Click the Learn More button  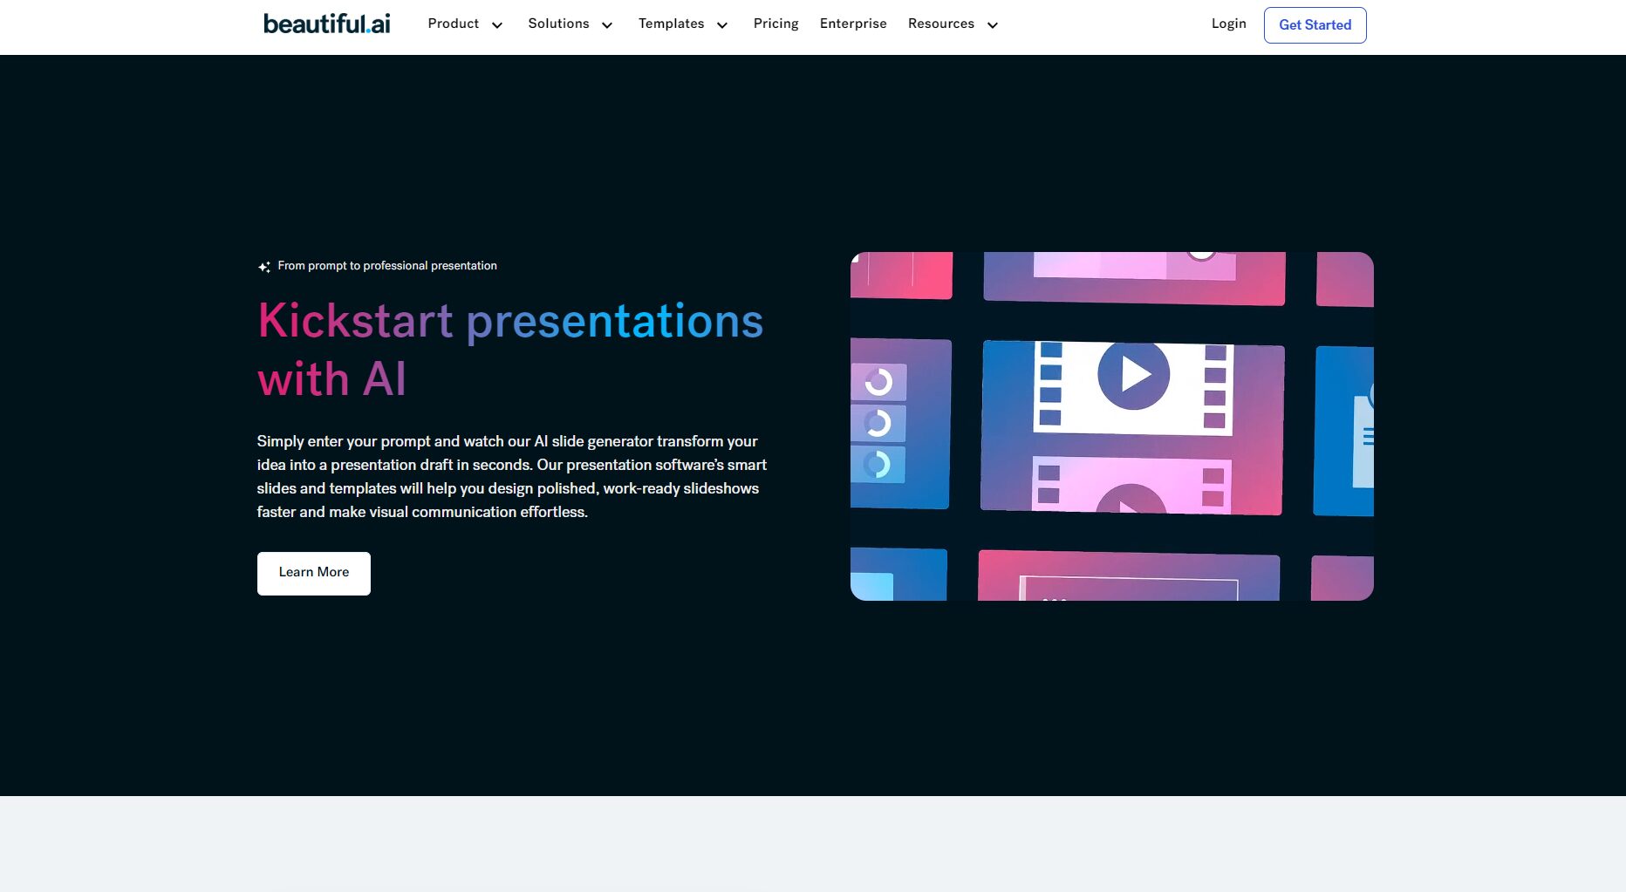[313, 573]
